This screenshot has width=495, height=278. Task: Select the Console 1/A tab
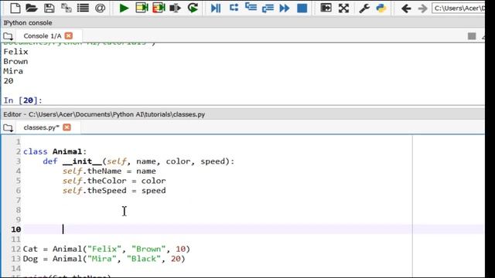click(x=43, y=36)
